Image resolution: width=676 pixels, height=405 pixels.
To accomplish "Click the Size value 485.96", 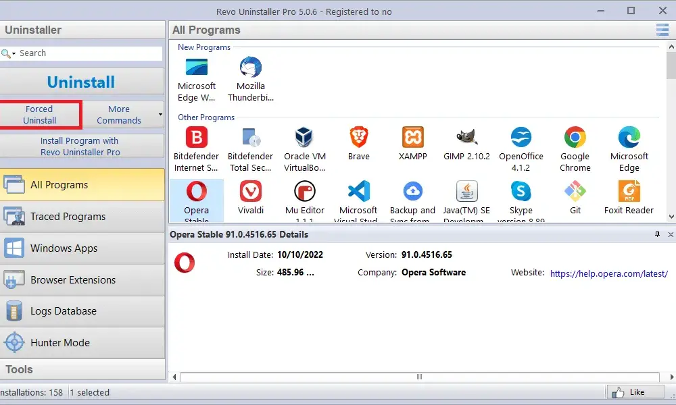I will (x=296, y=273).
